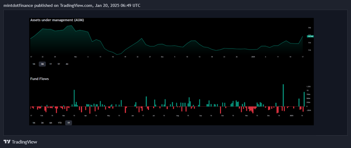The height and width of the screenshot is (148, 351).
Task: Click the '750 M' Fund Flows axis value
Action: click(309, 94)
